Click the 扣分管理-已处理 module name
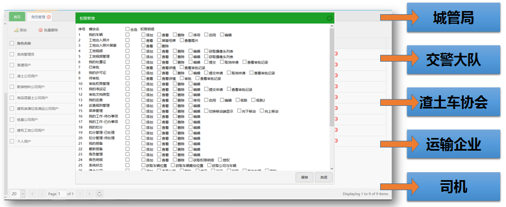Screen dimensions: 506x207 [102, 132]
